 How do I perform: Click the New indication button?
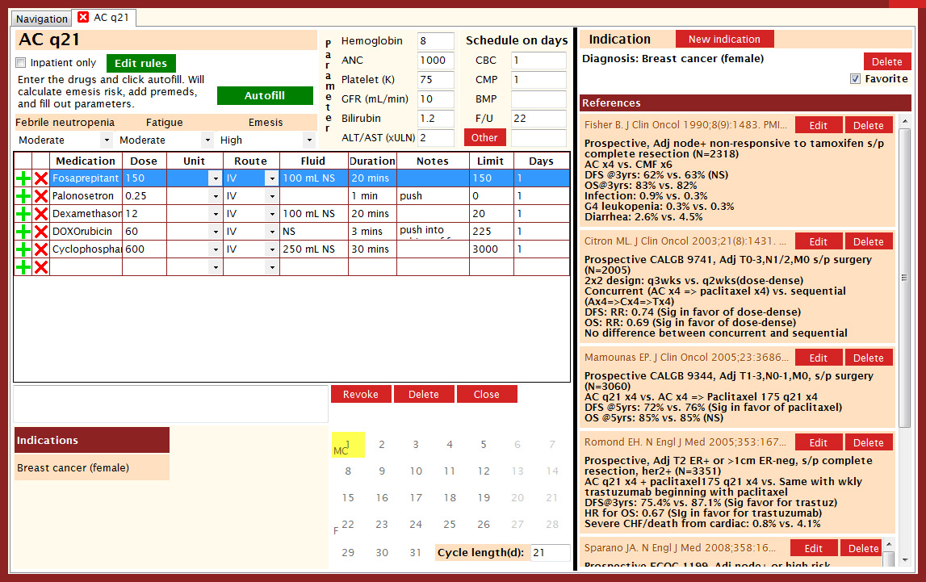(725, 39)
